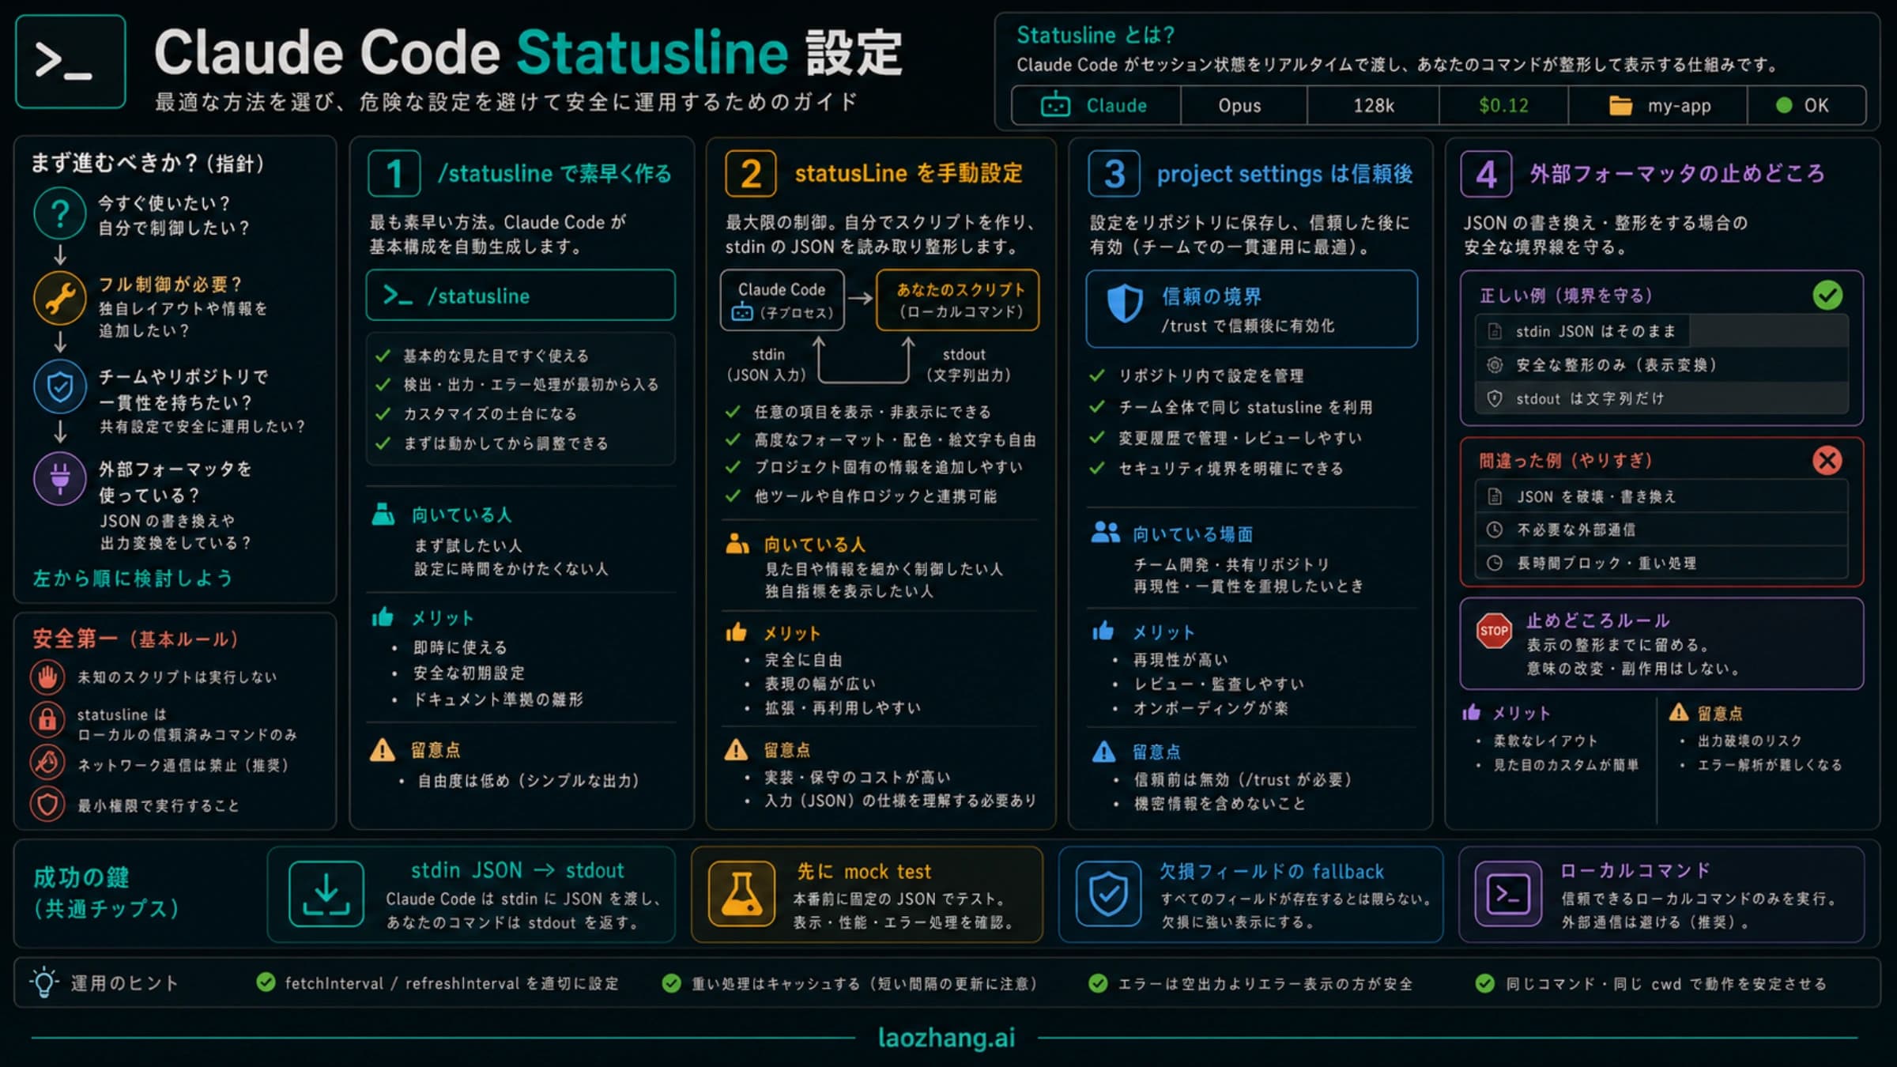
Task: Click the number 3 section badge
Action: 1114,174
